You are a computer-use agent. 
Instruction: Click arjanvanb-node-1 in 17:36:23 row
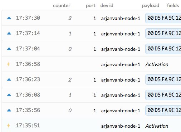point(121,80)
